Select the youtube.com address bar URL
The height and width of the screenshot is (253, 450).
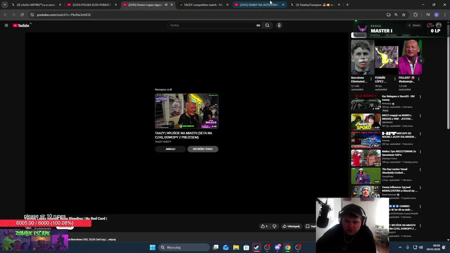click(x=64, y=15)
